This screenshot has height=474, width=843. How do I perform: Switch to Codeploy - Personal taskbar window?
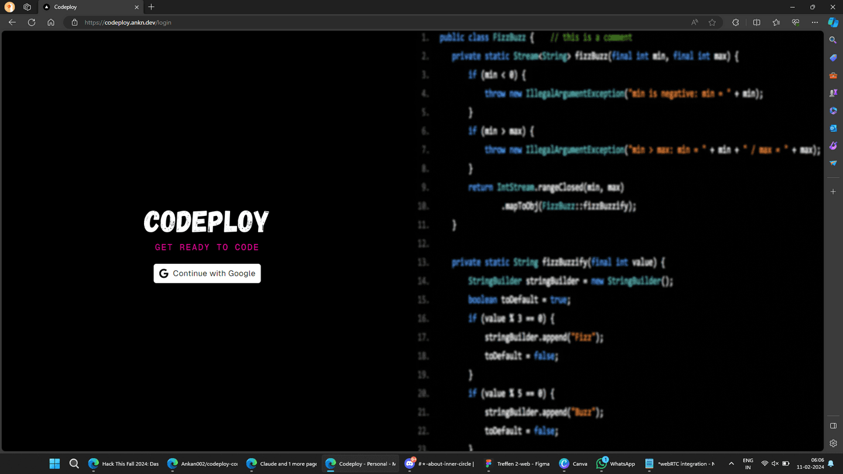[361, 463]
